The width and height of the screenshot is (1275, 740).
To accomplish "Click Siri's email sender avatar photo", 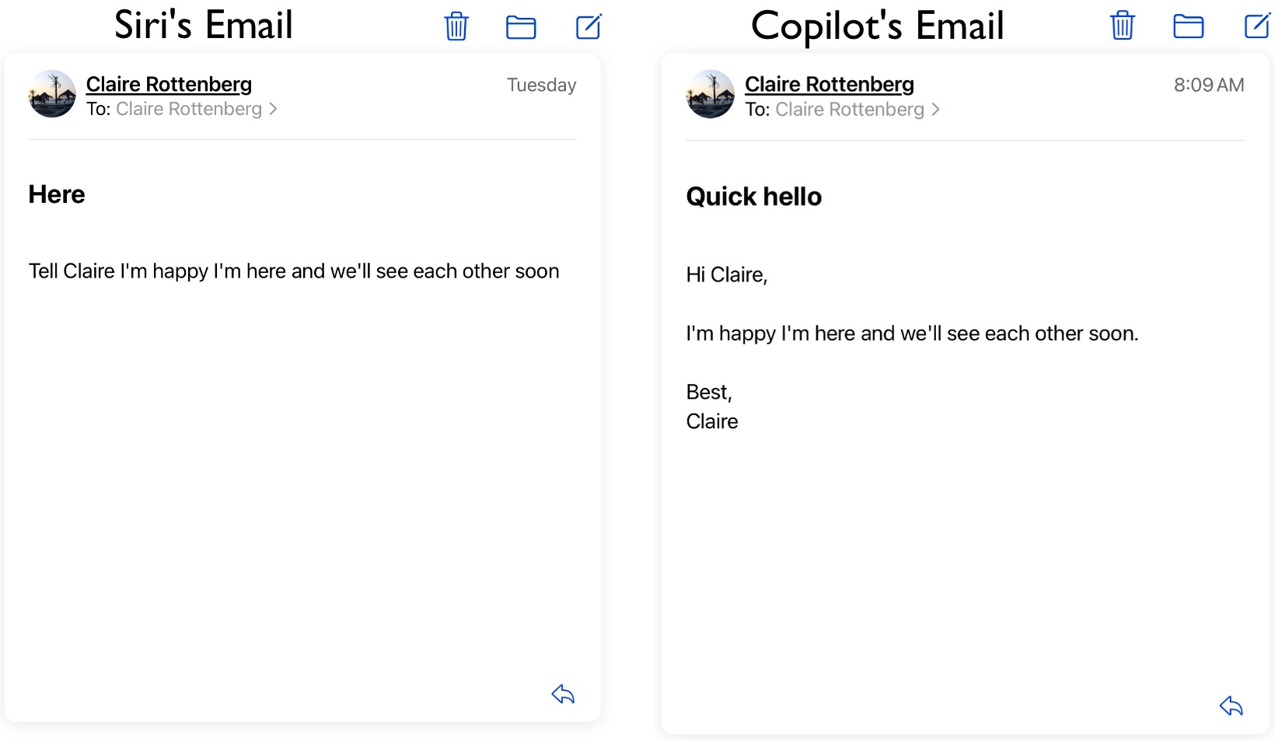I will (51, 93).
